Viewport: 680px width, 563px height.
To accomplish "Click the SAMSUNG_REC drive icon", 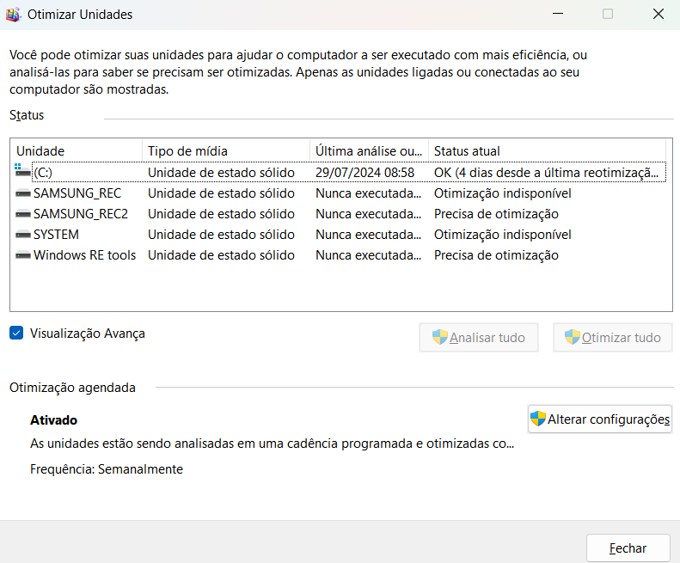I will (23, 193).
